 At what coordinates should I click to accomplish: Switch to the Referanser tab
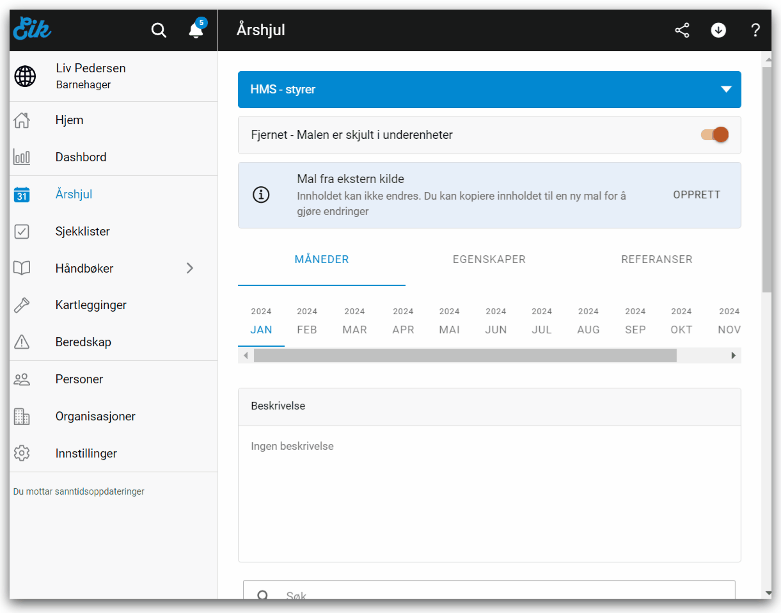click(x=656, y=260)
